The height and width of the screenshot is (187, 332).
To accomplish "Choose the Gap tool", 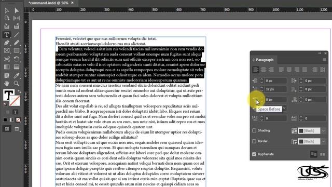I will tap(16, 18).
